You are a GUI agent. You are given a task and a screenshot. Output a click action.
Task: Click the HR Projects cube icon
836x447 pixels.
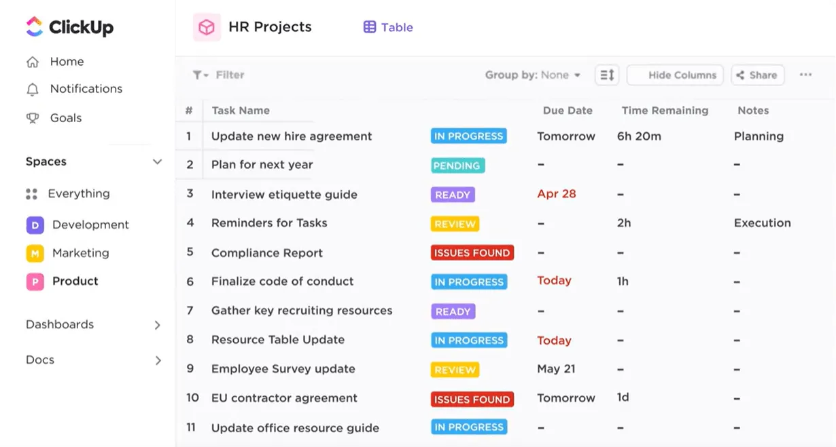(x=207, y=27)
